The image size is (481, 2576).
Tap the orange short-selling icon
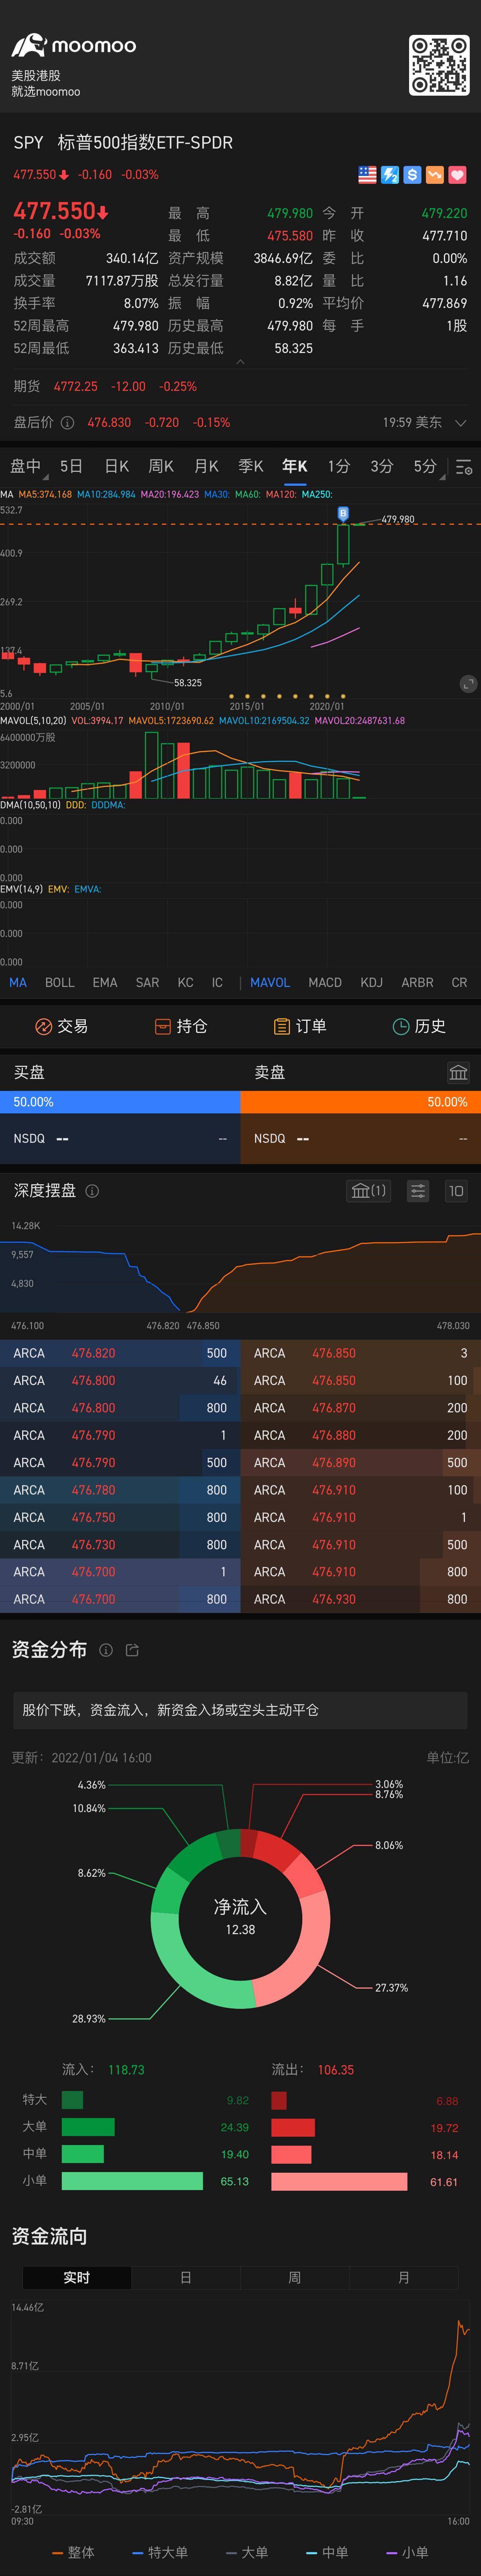[x=435, y=175]
